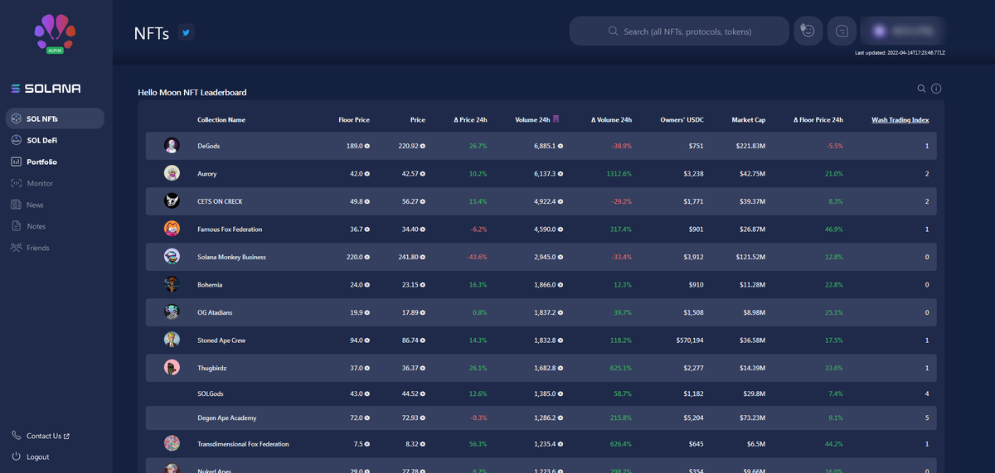Click the waving smiley face icon

[x=808, y=31]
